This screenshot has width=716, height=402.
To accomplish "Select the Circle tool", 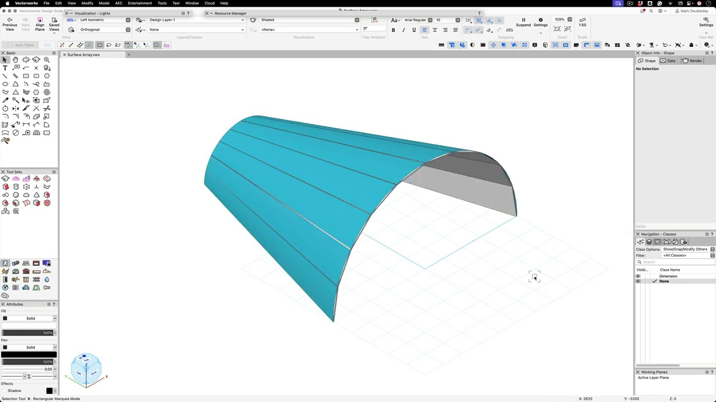I will [46, 76].
